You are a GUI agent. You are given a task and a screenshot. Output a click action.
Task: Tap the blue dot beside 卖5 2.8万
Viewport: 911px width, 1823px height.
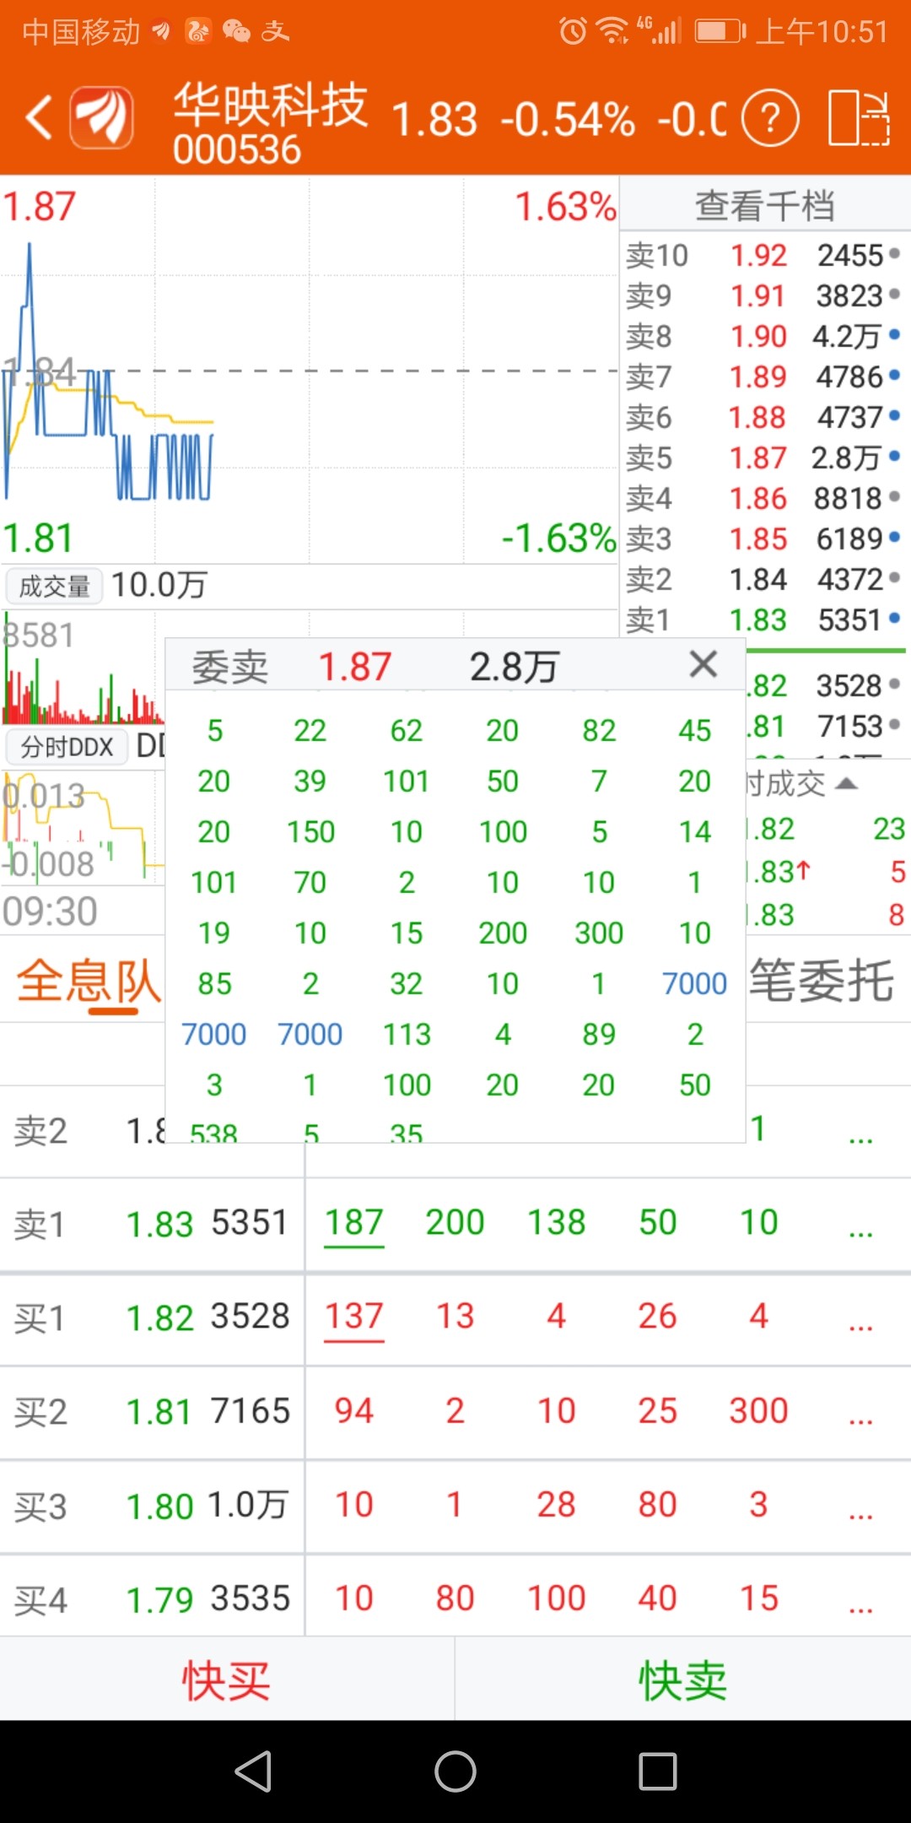[894, 457]
